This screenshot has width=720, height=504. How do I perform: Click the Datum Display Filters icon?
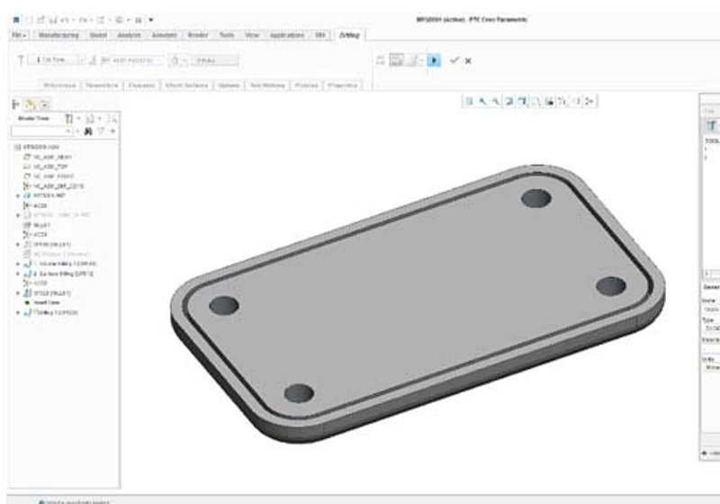(562, 101)
